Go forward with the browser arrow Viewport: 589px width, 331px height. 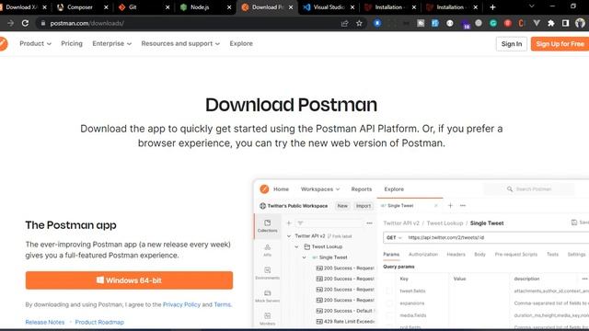10,23
